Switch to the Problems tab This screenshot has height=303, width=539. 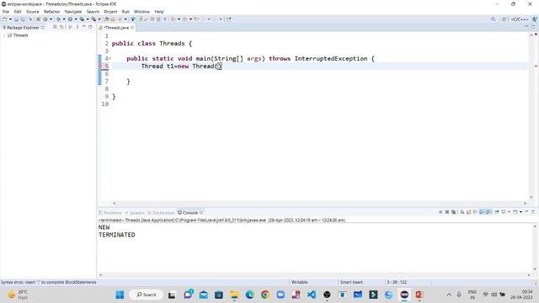(x=110, y=213)
